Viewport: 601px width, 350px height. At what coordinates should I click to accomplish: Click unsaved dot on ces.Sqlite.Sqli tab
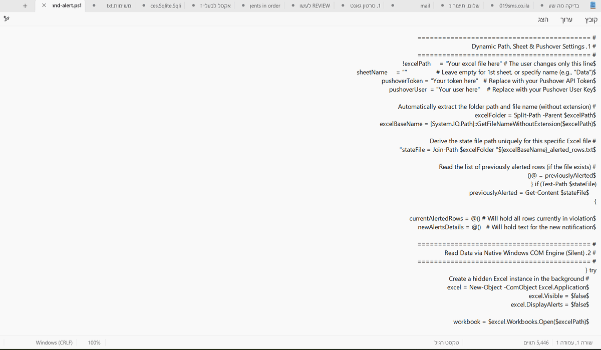(144, 6)
